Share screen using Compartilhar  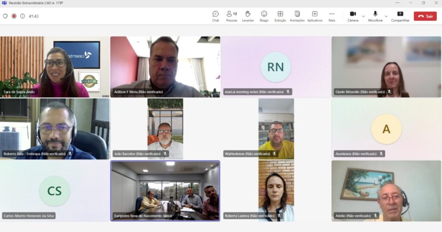click(400, 16)
